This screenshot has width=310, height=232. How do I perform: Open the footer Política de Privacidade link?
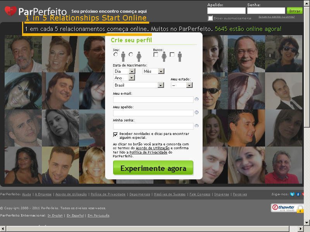108,194
